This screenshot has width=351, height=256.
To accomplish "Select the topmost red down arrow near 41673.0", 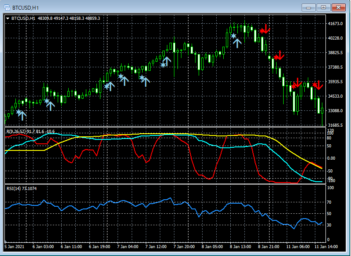I will pyautogui.click(x=266, y=29).
